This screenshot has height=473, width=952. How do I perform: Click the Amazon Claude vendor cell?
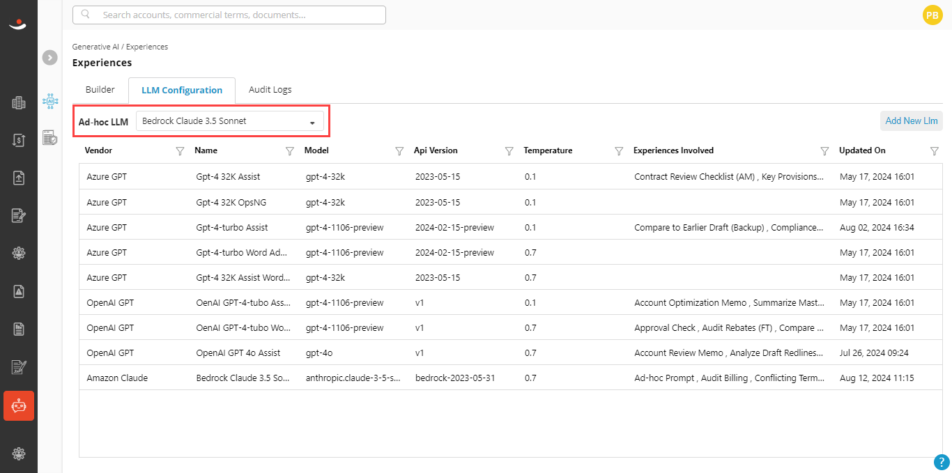[x=117, y=378]
